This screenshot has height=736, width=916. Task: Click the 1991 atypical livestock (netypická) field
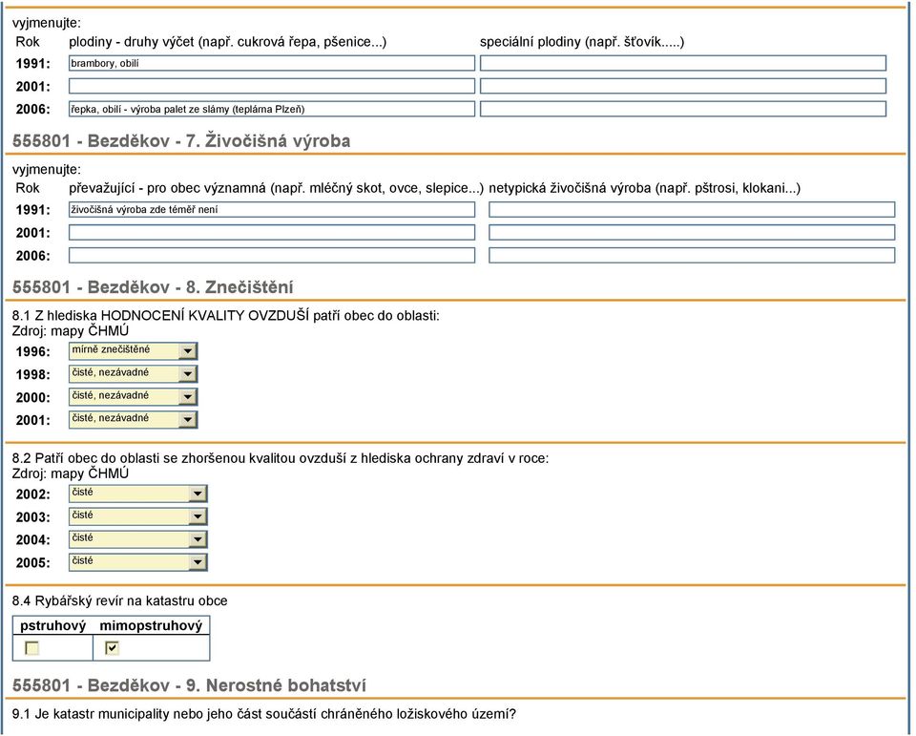(x=692, y=209)
